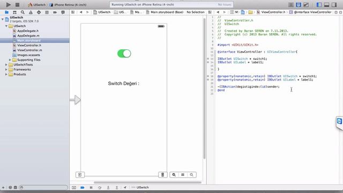
Task: Hide the debug area using debug bar button
Action: tap(74, 188)
